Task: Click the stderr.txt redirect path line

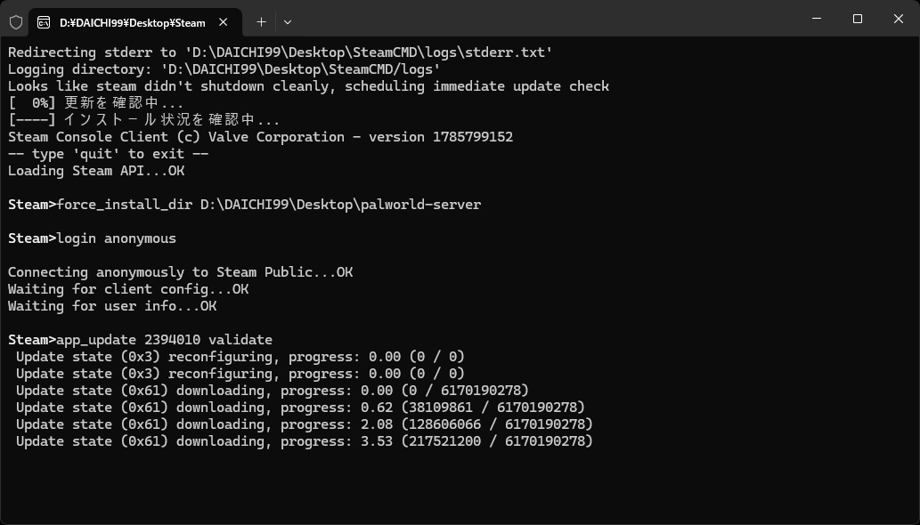Action: click(x=280, y=52)
